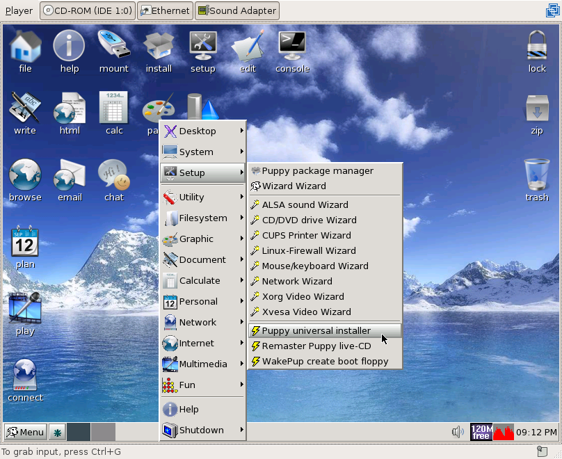The width and height of the screenshot is (562, 459).
Task: Expand the Document submenu
Action: [x=203, y=260]
